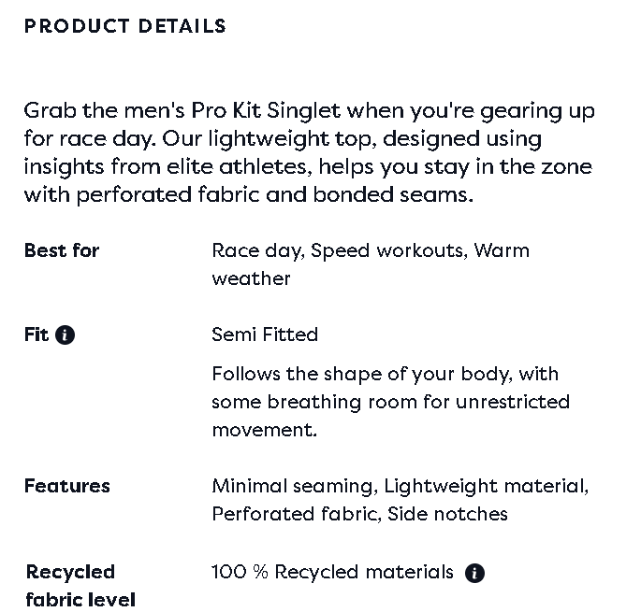Screen dimensions: 641x612
Task: Click the Minimal seaming feature
Action: click(294, 486)
